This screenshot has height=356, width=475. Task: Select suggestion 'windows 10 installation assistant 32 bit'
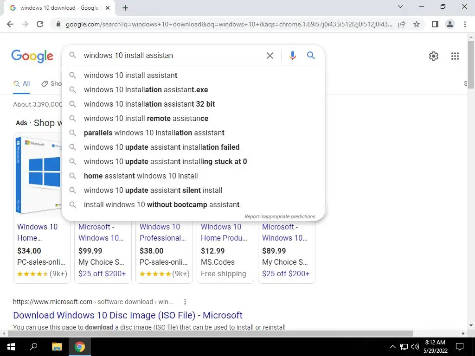(x=193, y=104)
